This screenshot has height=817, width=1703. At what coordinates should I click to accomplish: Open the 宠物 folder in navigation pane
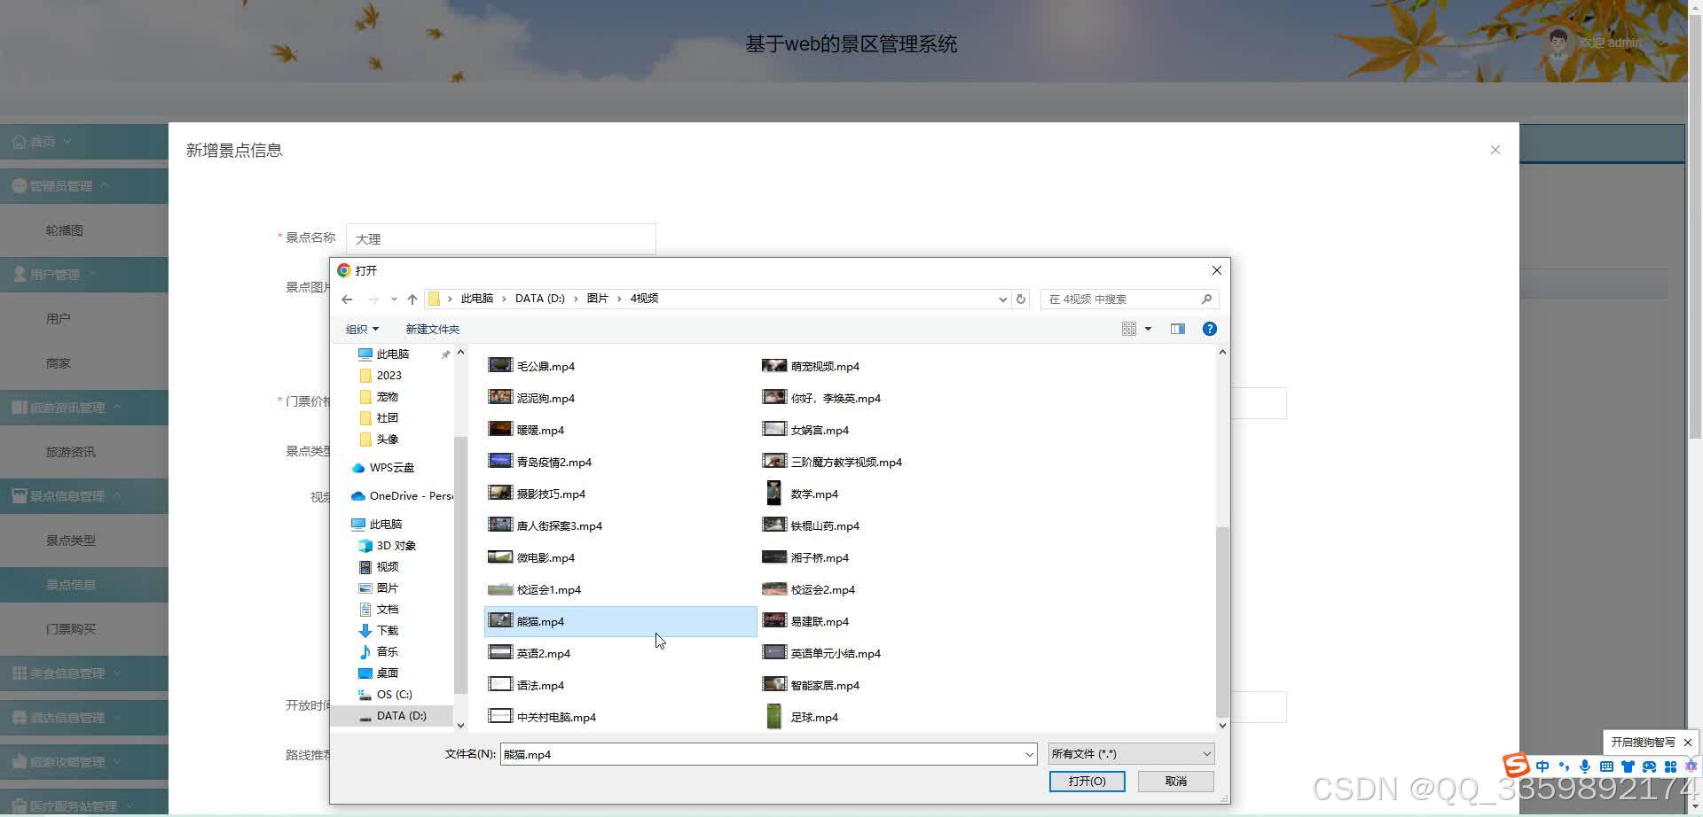pyautogui.click(x=379, y=396)
